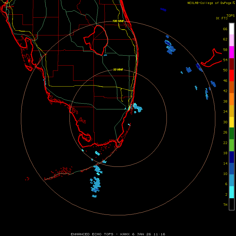Viewport: 236px width, 236px height.
Task: Click the ENHANCED ECHO TOPS KAMX caption
Action: [118, 234]
